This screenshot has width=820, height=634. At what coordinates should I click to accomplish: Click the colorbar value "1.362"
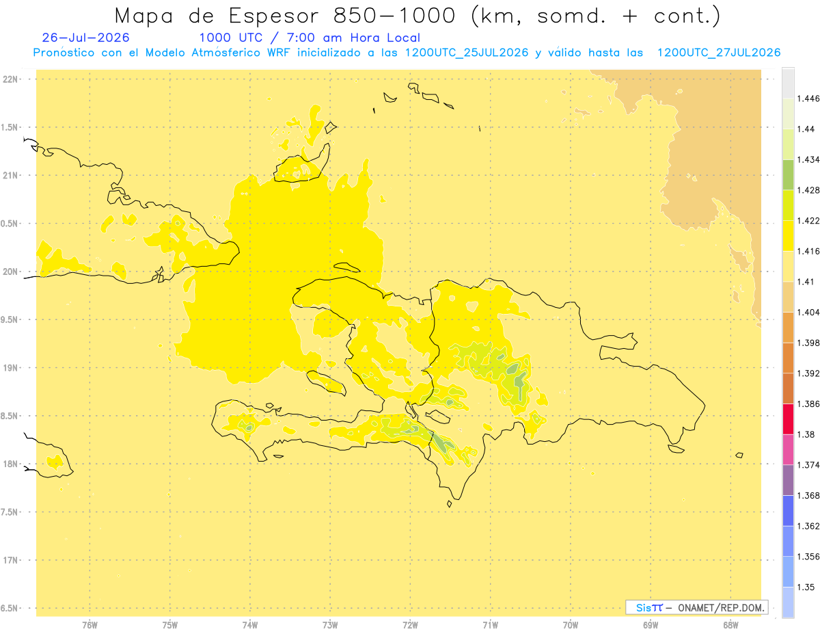click(x=809, y=526)
